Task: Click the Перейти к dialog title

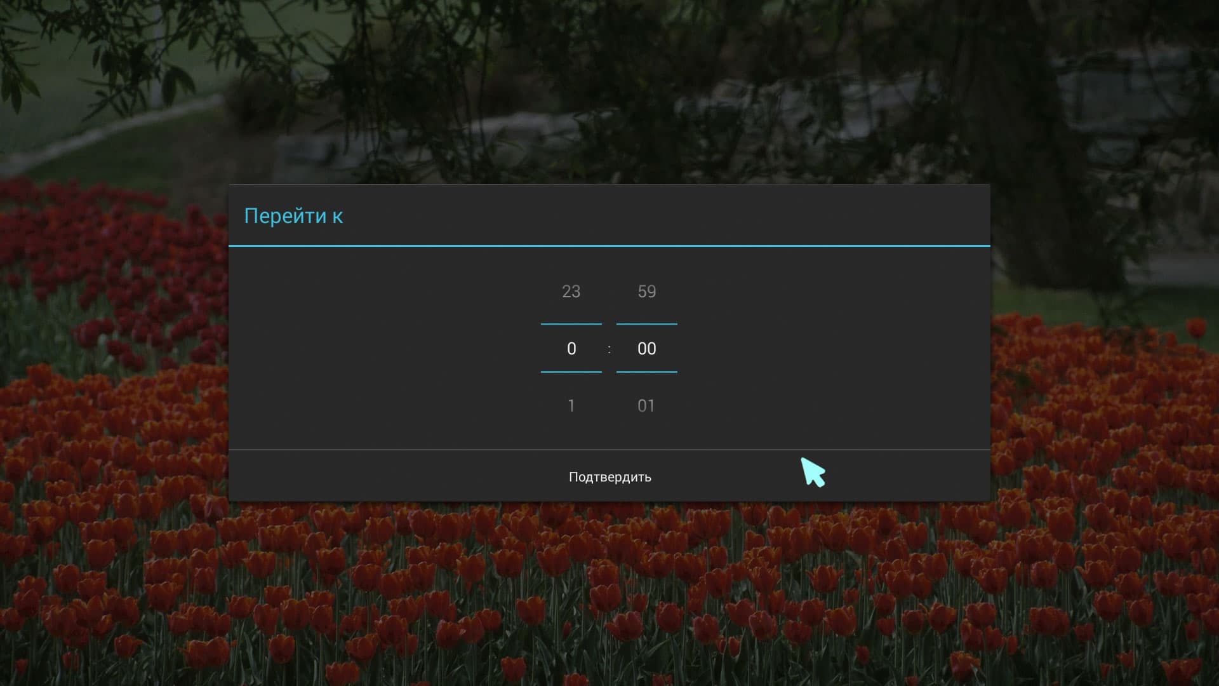Action: pyautogui.click(x=293, y=216)
